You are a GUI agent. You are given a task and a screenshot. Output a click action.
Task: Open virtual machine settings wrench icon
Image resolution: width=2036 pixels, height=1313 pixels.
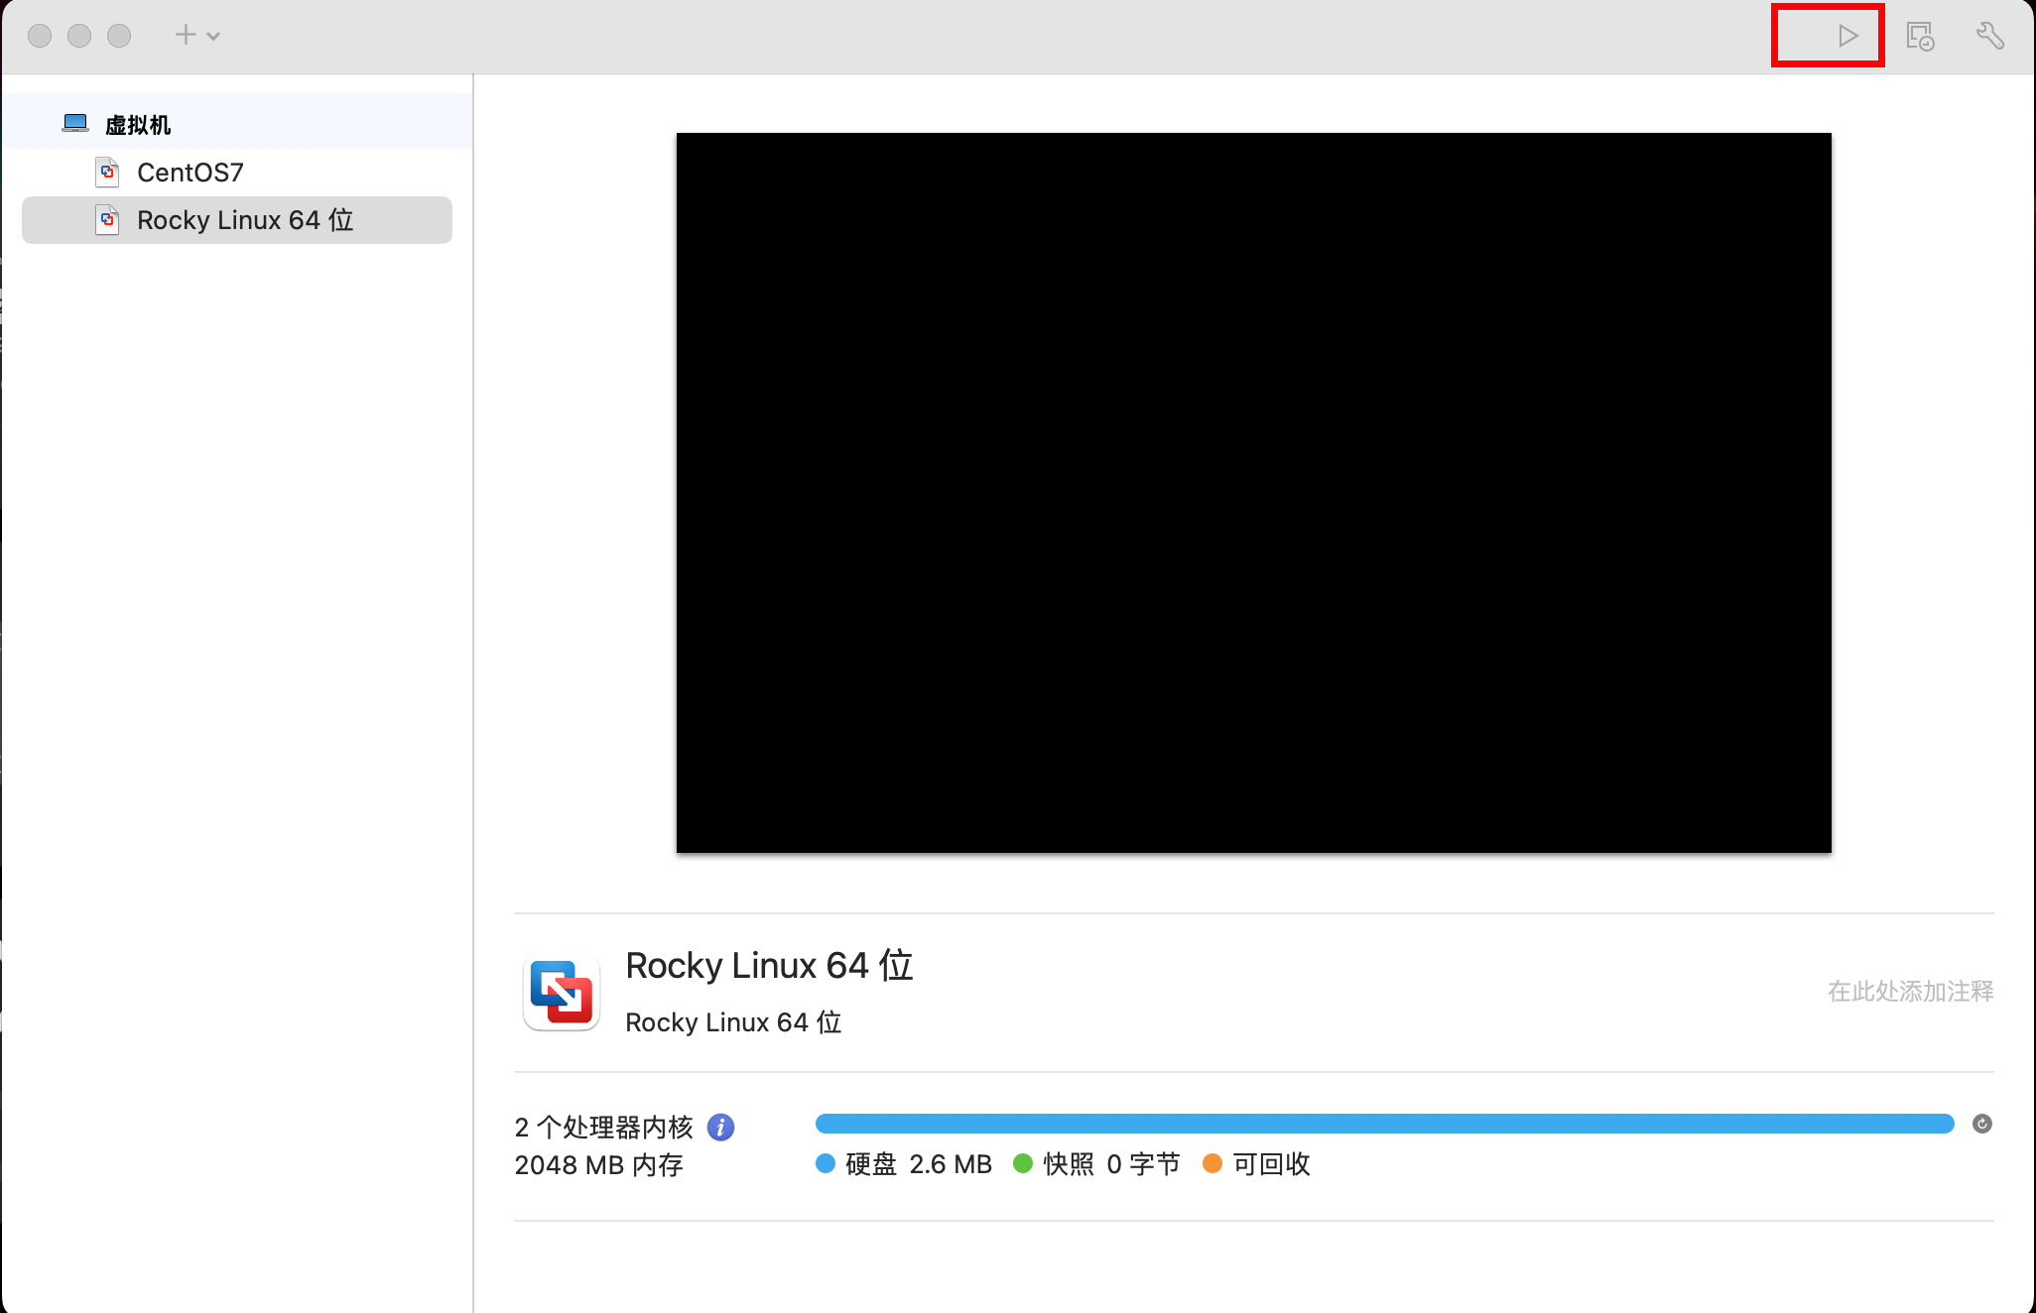point(1989,36)
